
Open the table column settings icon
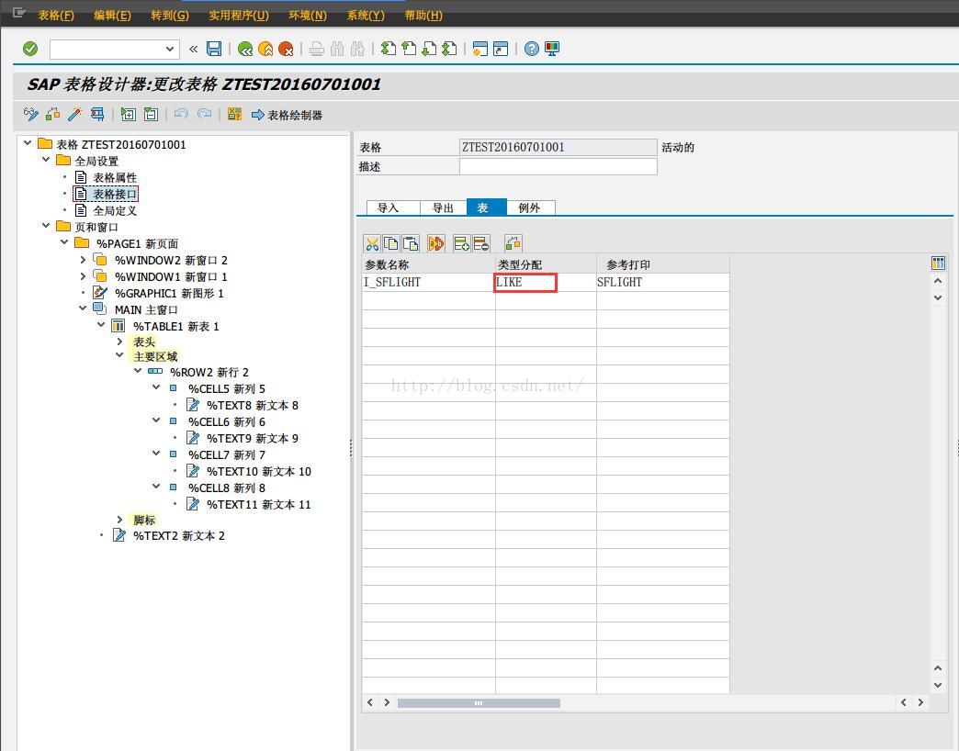(x=938, y=263)
